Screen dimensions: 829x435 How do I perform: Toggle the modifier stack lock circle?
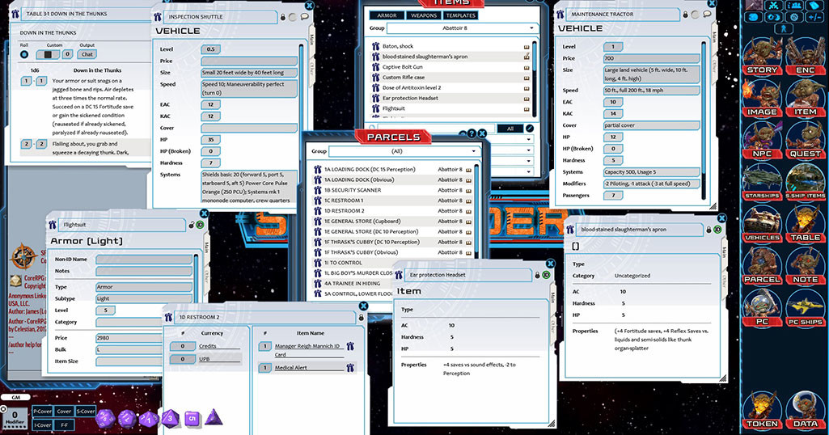pos(3,409)
